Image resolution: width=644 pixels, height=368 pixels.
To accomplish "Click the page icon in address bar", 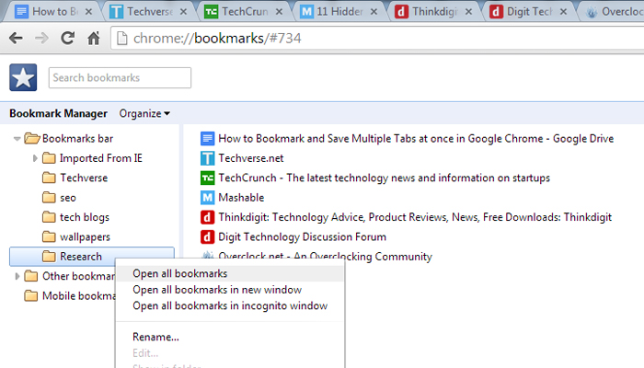I will [x=122, y=39].
